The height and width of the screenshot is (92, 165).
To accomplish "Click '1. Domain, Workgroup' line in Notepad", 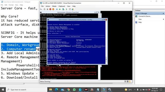I will pyautogui.click(x=20, y=45).
